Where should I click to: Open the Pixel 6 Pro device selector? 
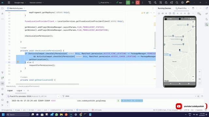(x=105, y=3)
